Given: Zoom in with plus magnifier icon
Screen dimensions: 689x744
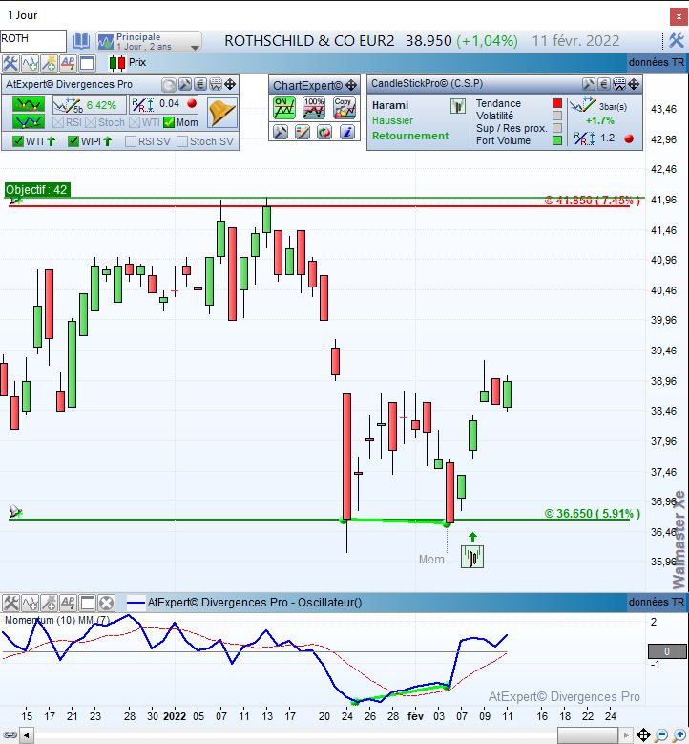Looking at the screenshot, I should tap(679, 735).
